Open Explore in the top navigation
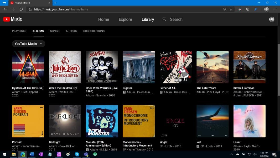280x158 pixels. (x=125, y=19)
